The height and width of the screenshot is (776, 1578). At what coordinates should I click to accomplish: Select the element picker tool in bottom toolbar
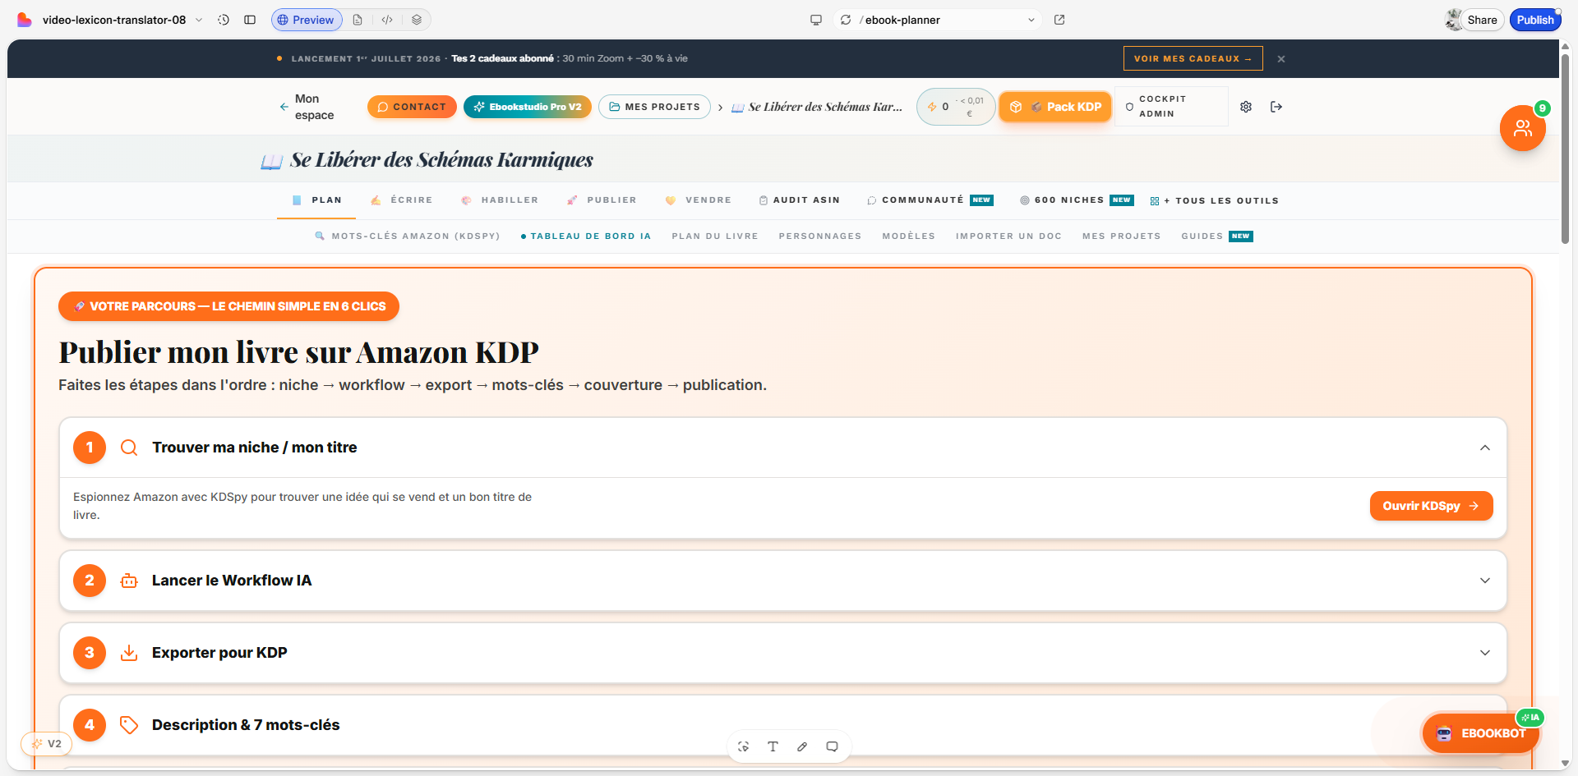(743, 746)
